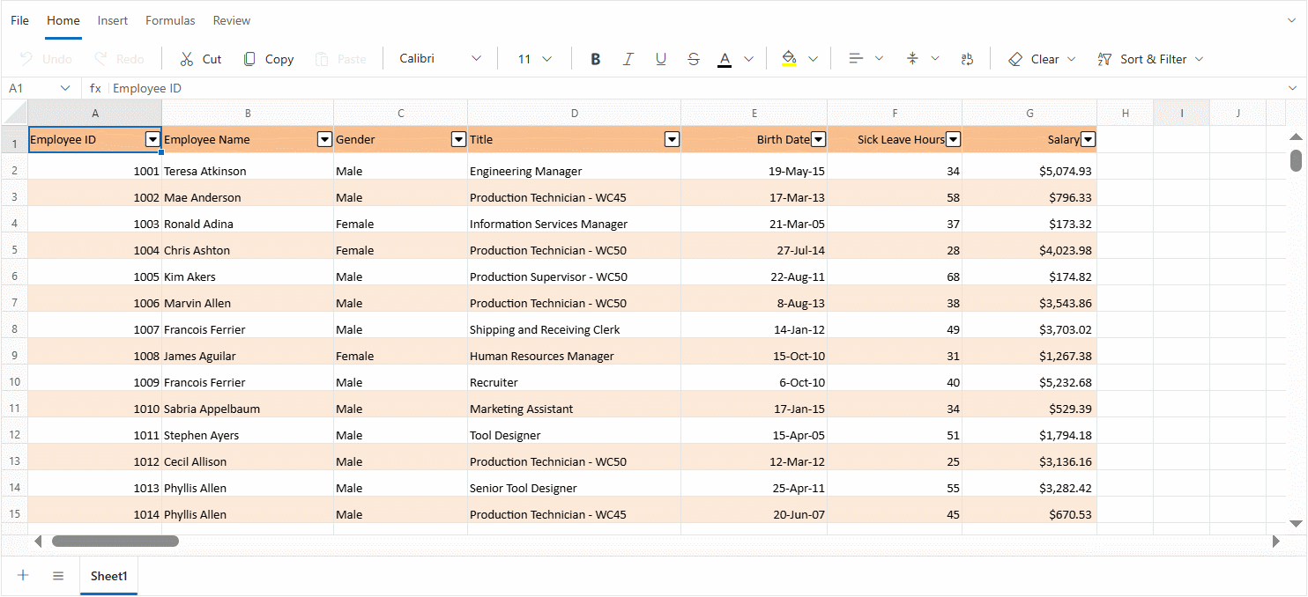Expand the Clear options arrow
The width and height of the screenshot is (1308, 597).
1072,59
